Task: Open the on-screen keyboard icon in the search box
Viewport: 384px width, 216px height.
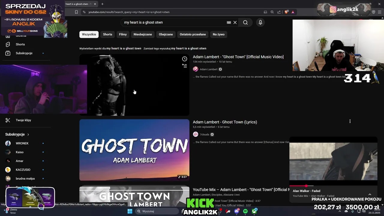Action: coord(229,22)
